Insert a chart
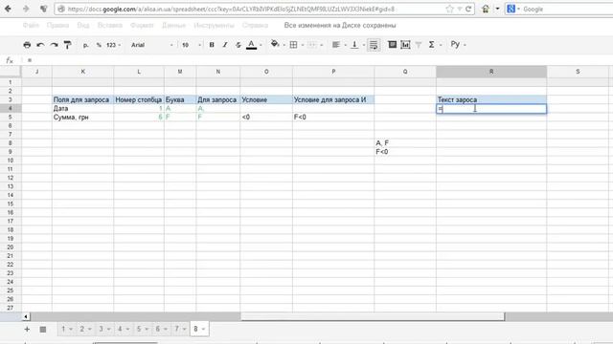Viewport: 613px width, 344px height. (405, 45)
